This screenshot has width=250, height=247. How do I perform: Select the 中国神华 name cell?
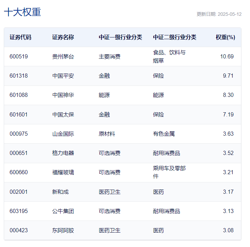(x=63, y=95)
